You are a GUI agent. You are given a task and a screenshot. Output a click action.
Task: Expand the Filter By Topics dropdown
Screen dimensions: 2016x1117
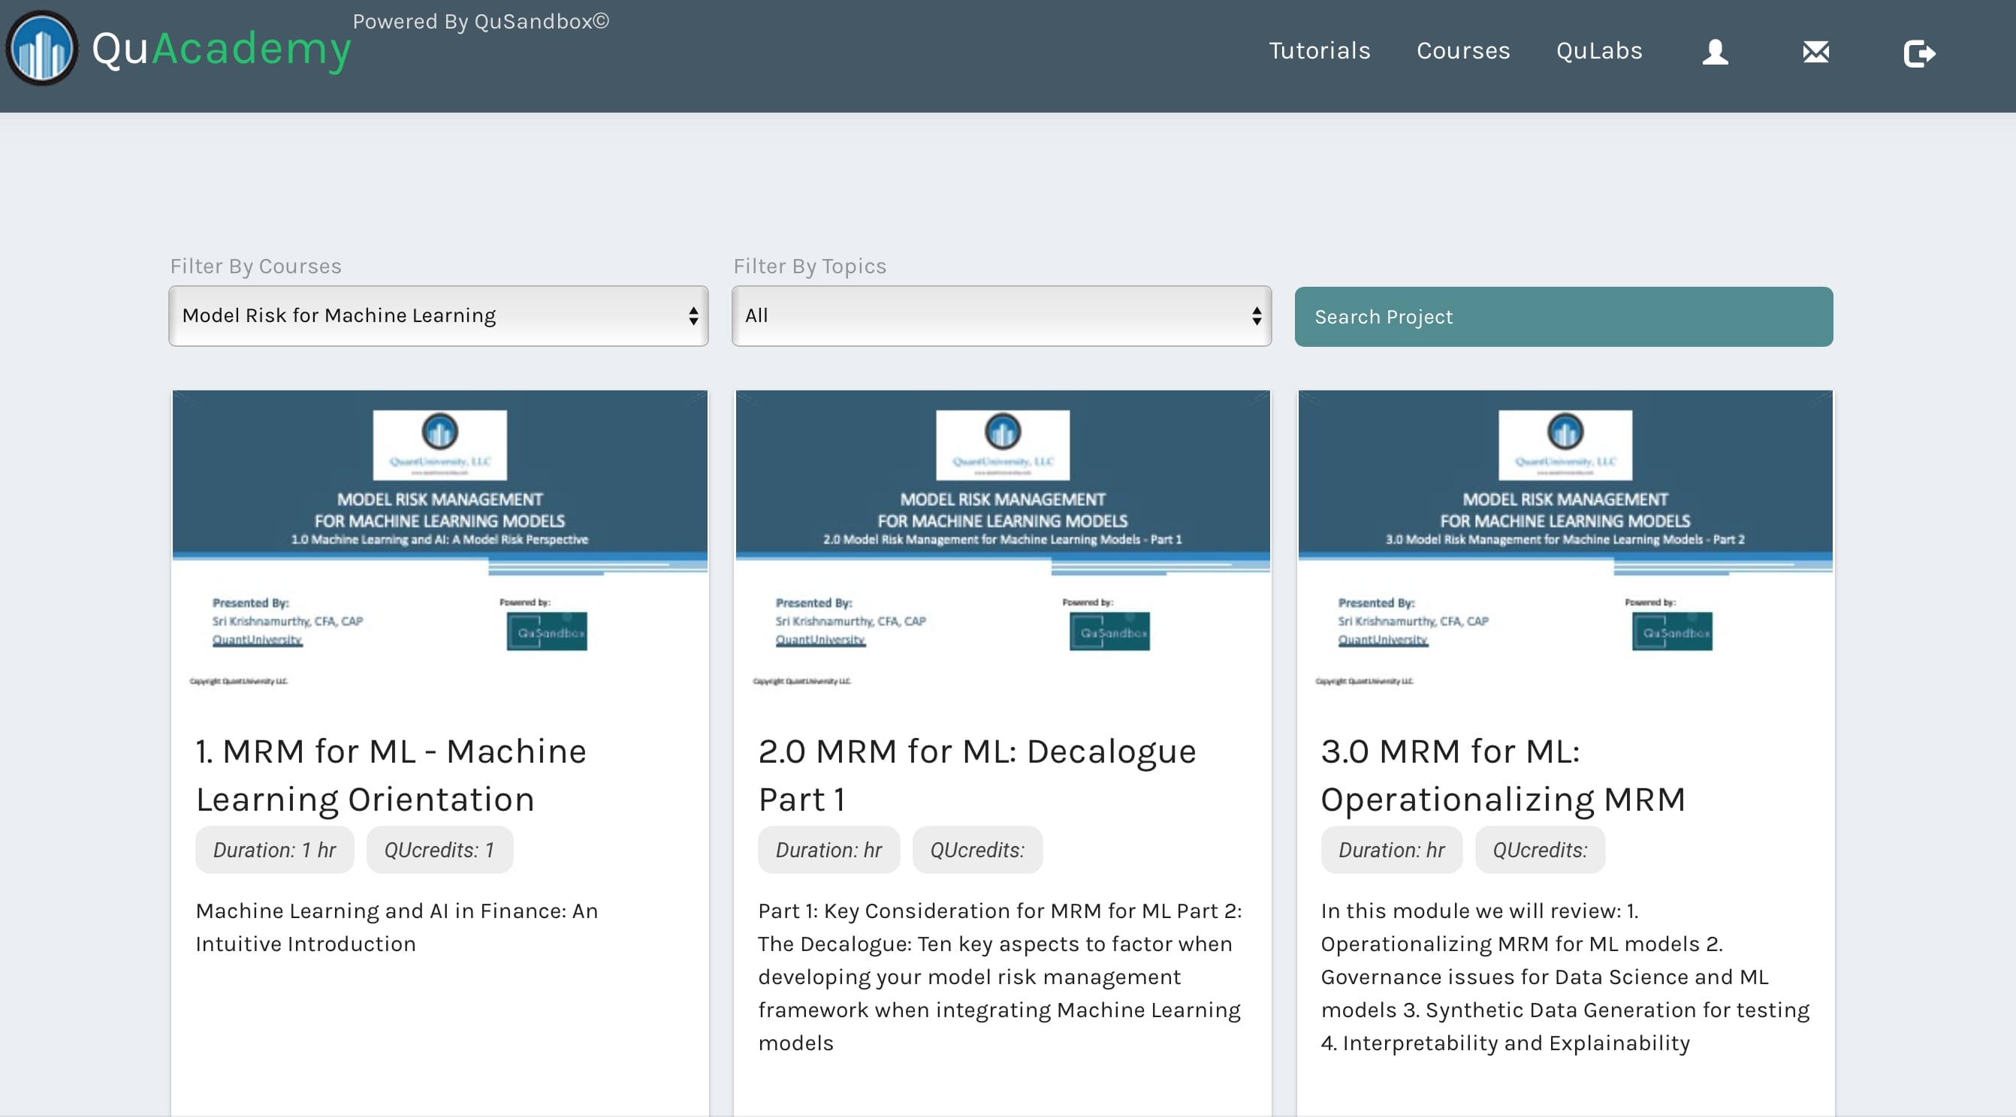tap(1001, 316)
